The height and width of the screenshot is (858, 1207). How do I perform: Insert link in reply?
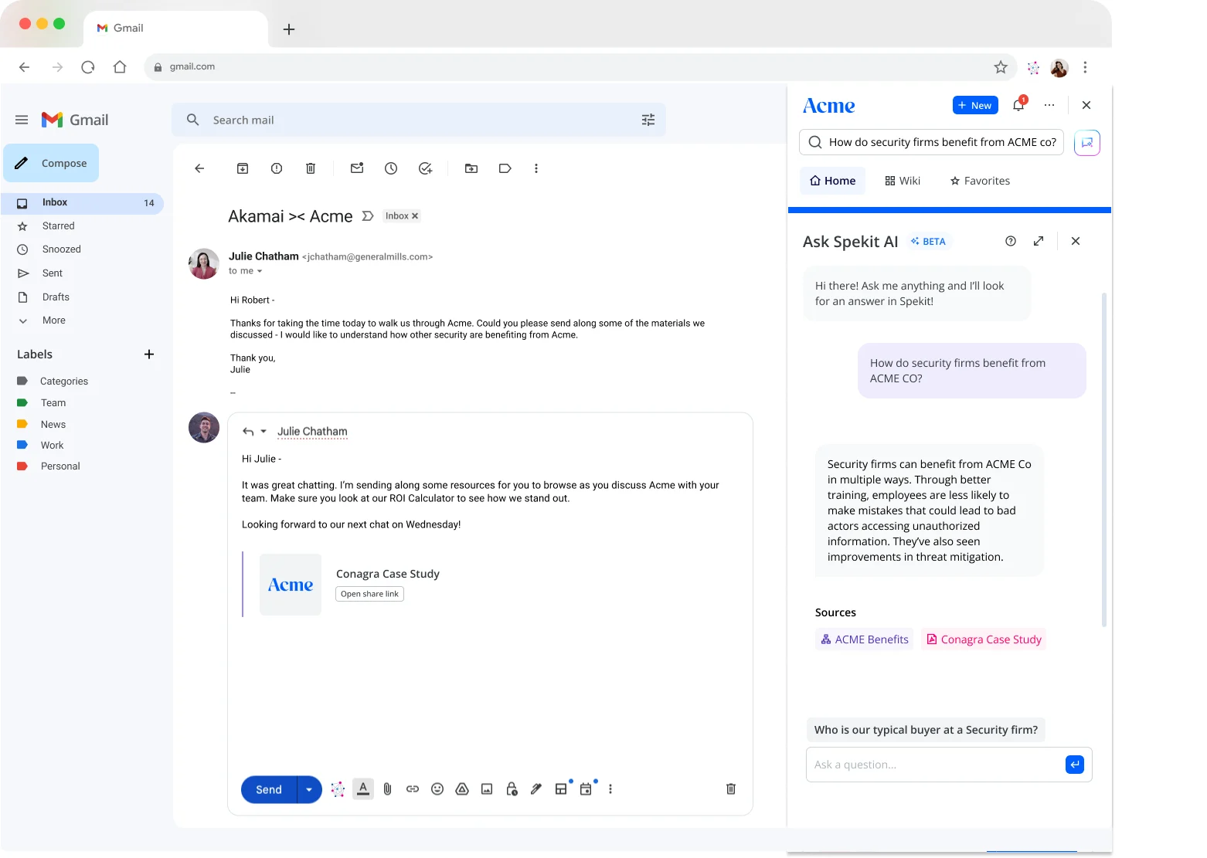[413, 789]
